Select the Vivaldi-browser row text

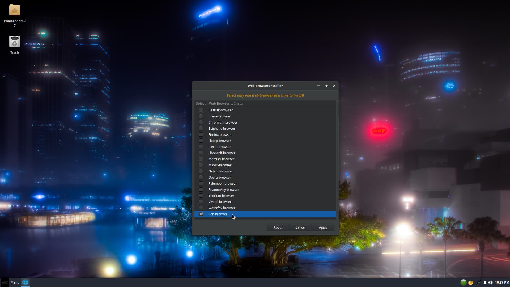[220, 202]
